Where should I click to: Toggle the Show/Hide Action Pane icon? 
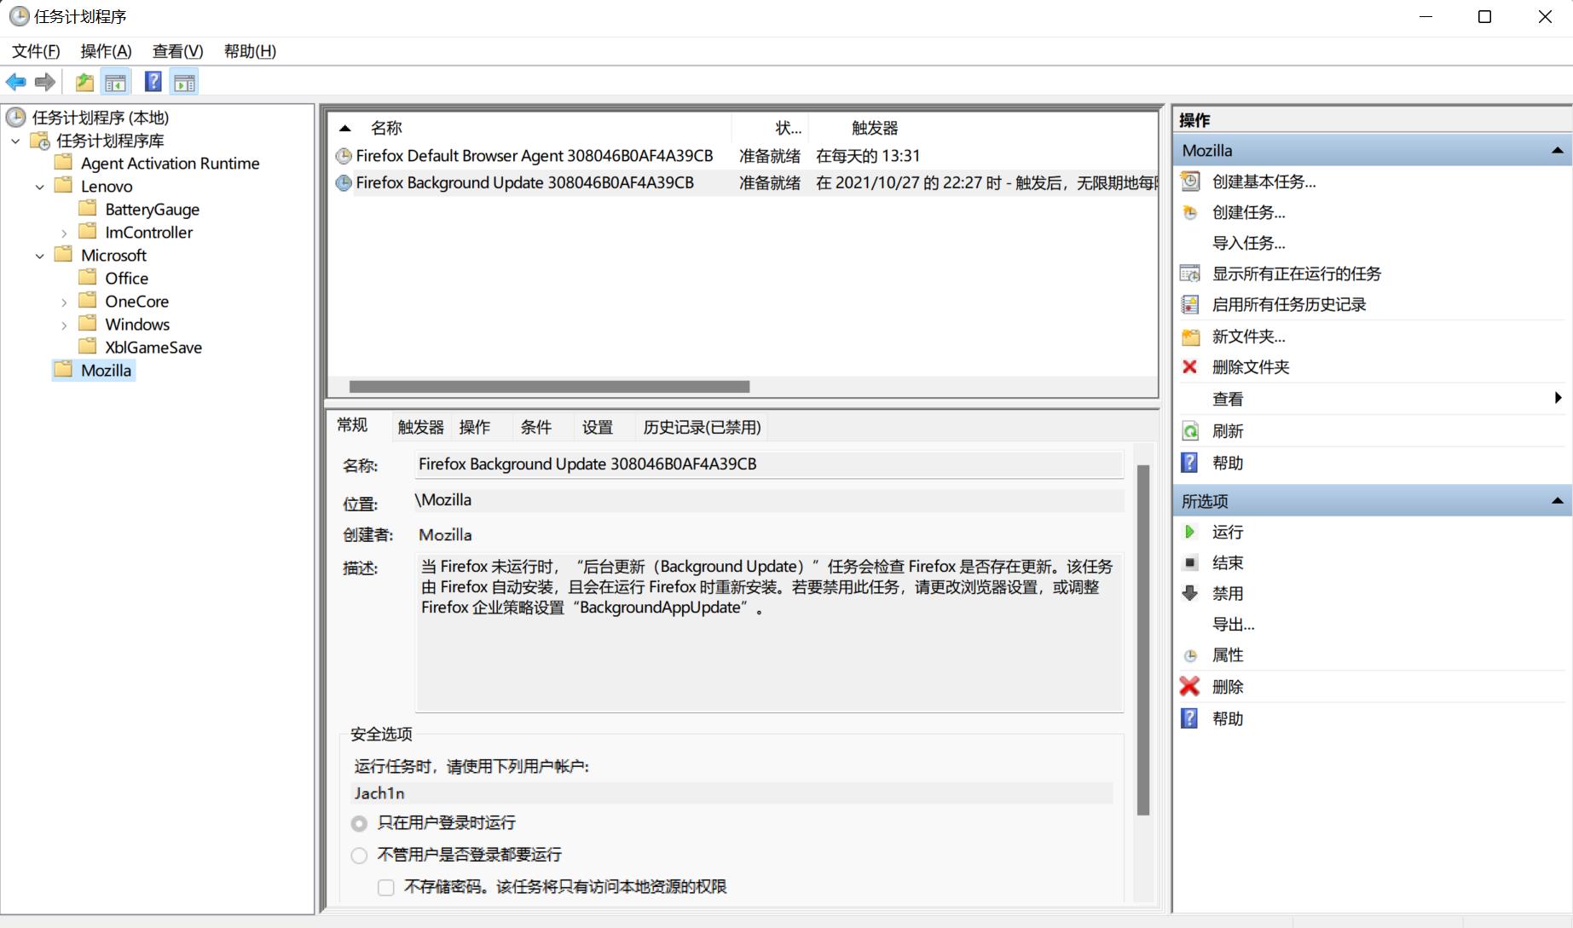(184, 82)
